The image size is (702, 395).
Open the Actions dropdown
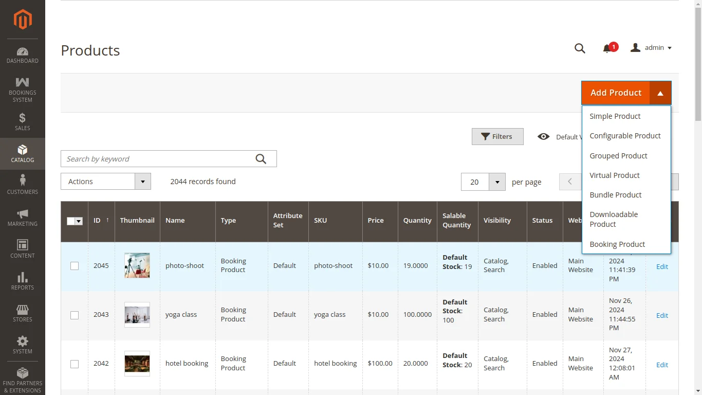[105, 181]
